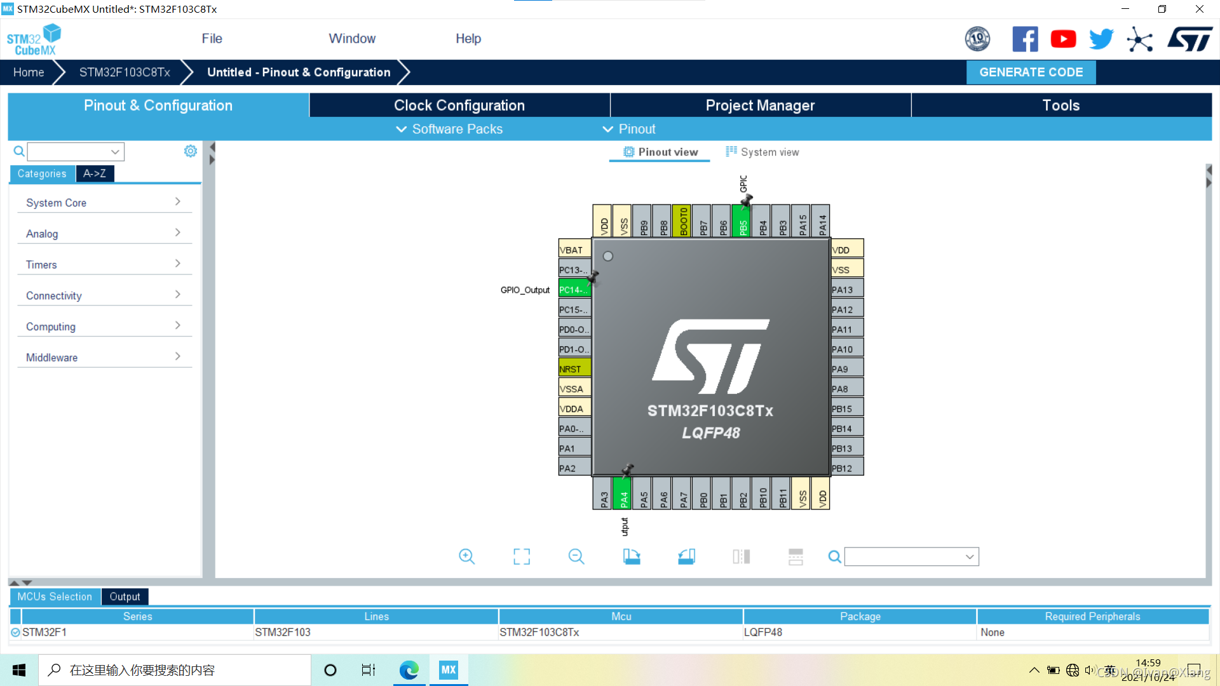Expand the Analog category
Viewport: 1220px width, 686px height.
[104, 234]
